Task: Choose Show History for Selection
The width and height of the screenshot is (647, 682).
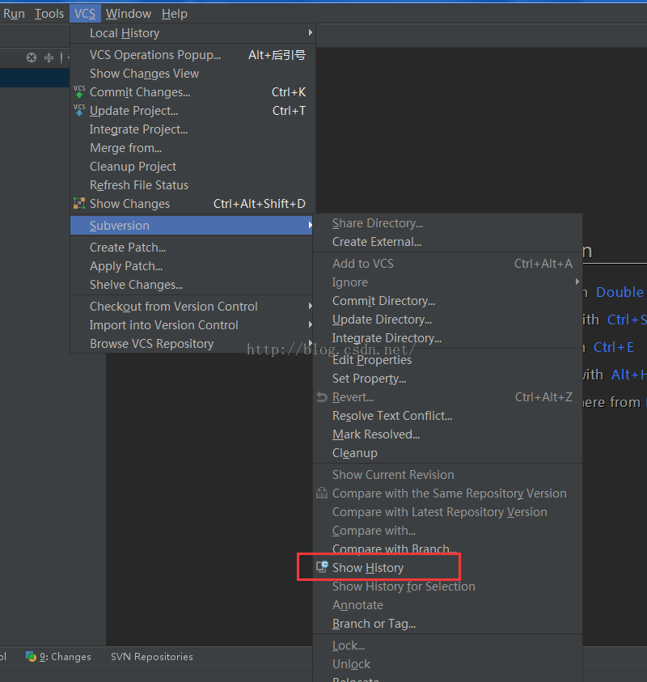Action: point(447,587)
